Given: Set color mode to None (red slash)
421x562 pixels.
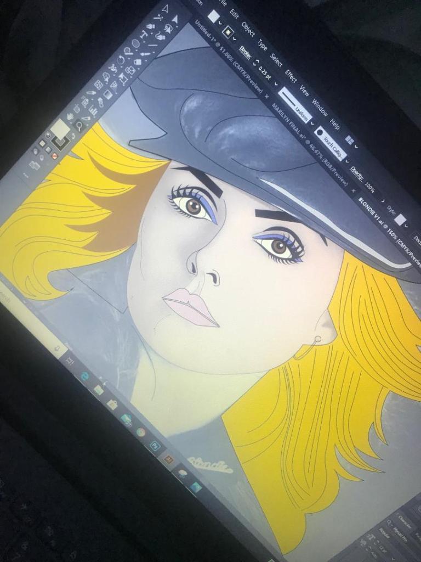Looking at the screenshot, I should [54, 156].
